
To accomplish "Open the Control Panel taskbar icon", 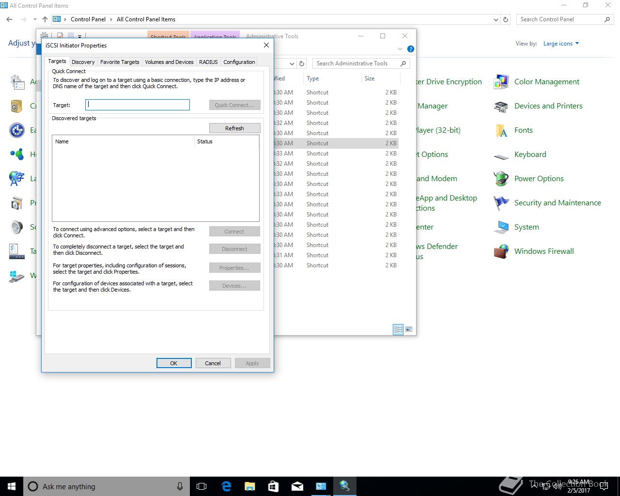I will coord(321,486).
